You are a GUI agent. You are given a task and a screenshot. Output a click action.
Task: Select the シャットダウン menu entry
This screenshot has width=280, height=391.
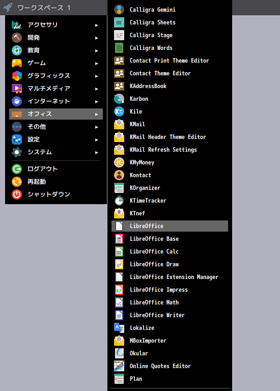[x=56, y=194]
